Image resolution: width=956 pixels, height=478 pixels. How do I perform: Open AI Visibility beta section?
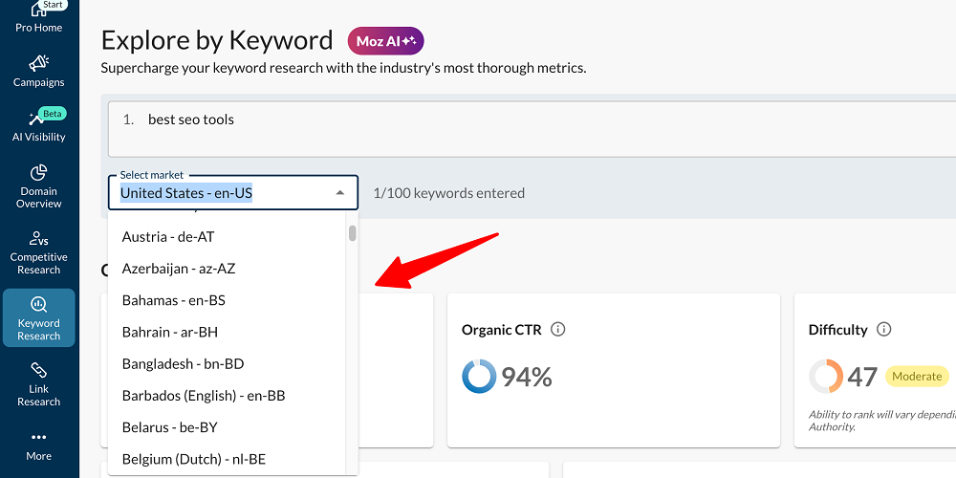[39, 126]
